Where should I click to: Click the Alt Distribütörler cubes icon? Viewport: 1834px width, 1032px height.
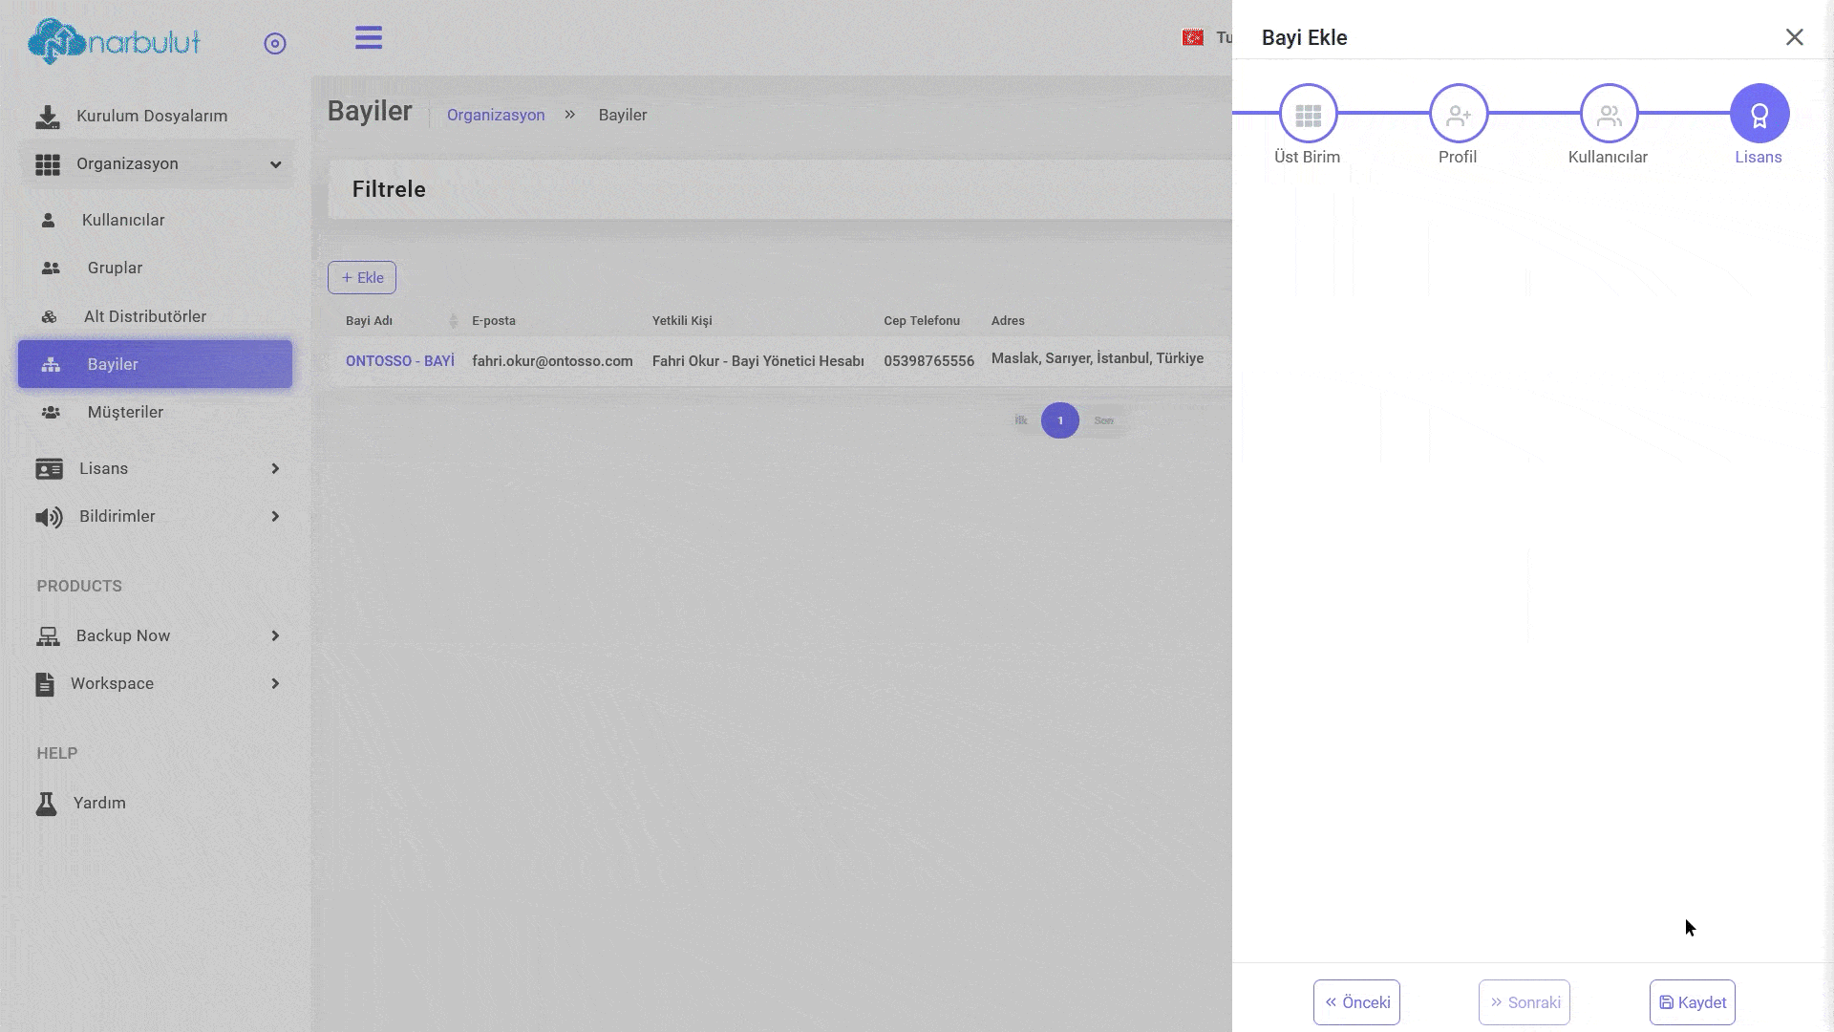tap(49, 317)
